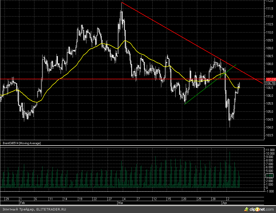276x213 pixels.
Task: Click date 19 on the time axis
Action: pyautogui.click(x=81, y=199)
